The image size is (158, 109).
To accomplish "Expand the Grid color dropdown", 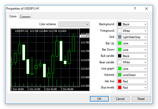I will pyautogui.click(x=132, y=37).
